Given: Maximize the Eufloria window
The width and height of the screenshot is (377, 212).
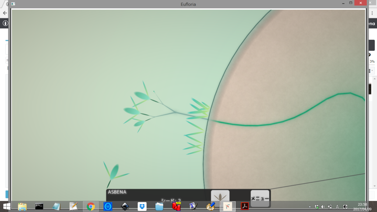Looking at the screenshot, I should tap(351, 3).
